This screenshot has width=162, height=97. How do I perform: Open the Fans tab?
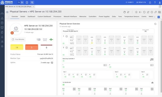click(120, 17)
